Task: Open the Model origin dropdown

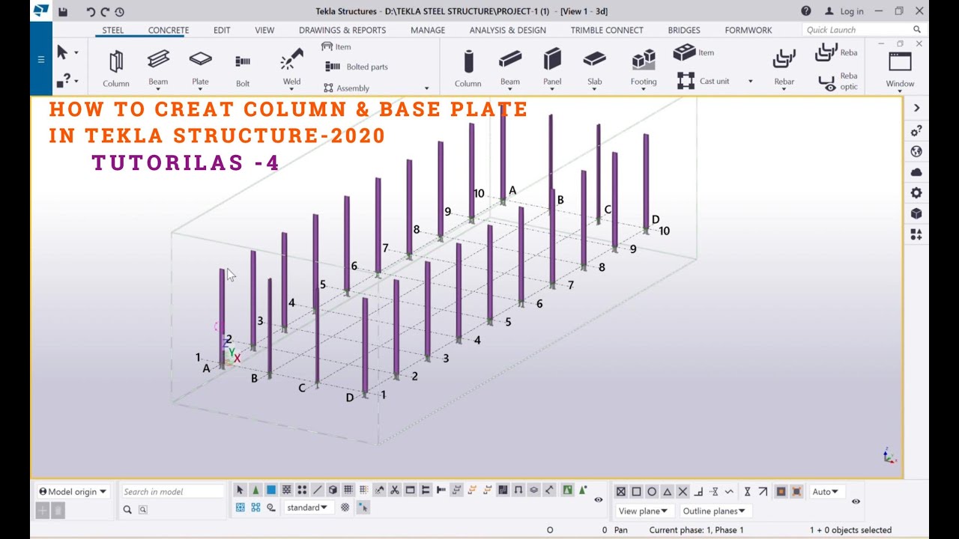Action: pos(73,492)
